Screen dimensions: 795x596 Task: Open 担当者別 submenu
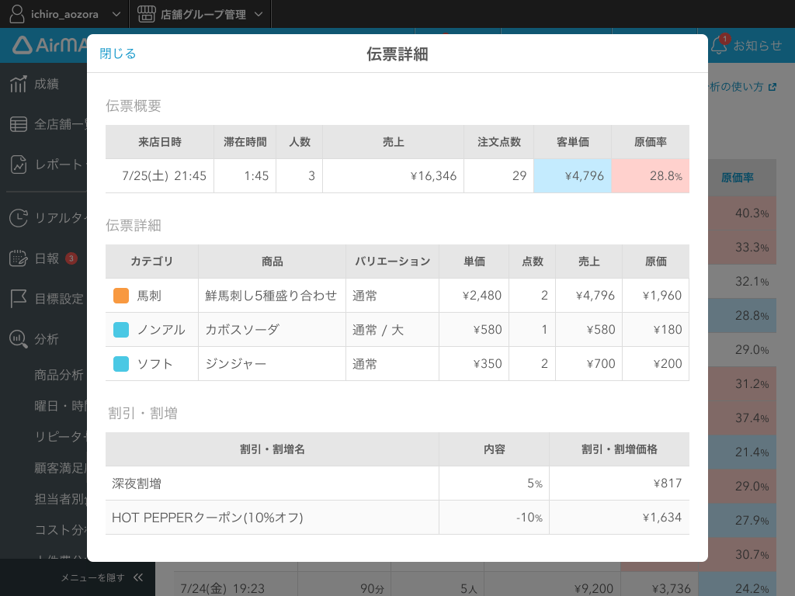point(61,499)
